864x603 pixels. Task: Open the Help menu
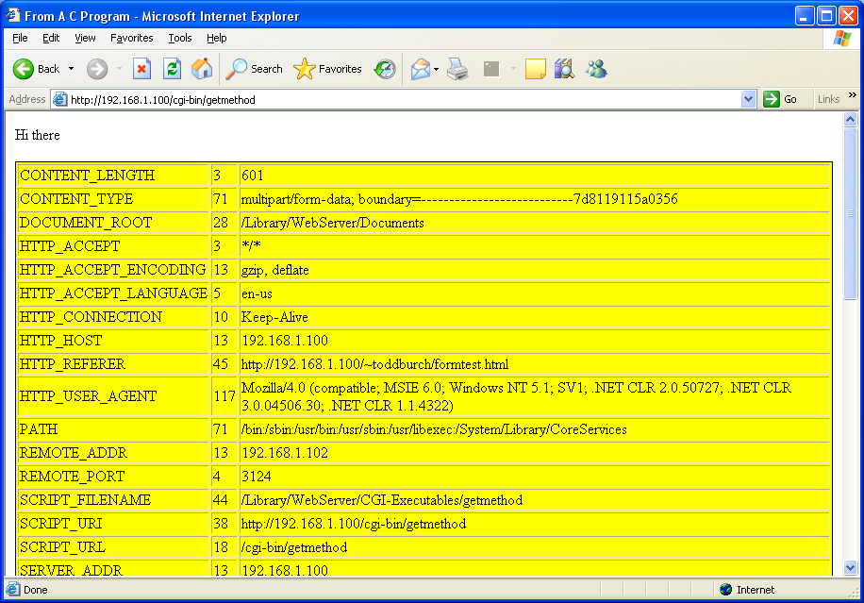pyautogui.click(x=217, y=38)
